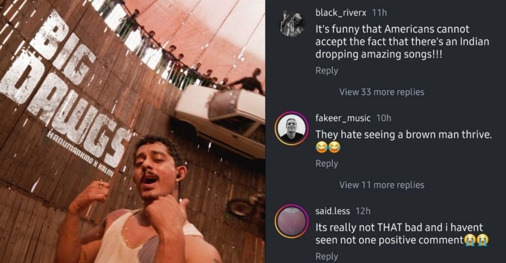Click the 11h timestamp on black_riverx's comment
The image size is (506, 263).
point(379,12)
